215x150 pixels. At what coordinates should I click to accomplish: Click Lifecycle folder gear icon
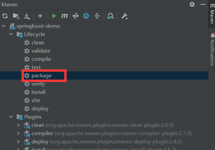(x=20, y=35)
